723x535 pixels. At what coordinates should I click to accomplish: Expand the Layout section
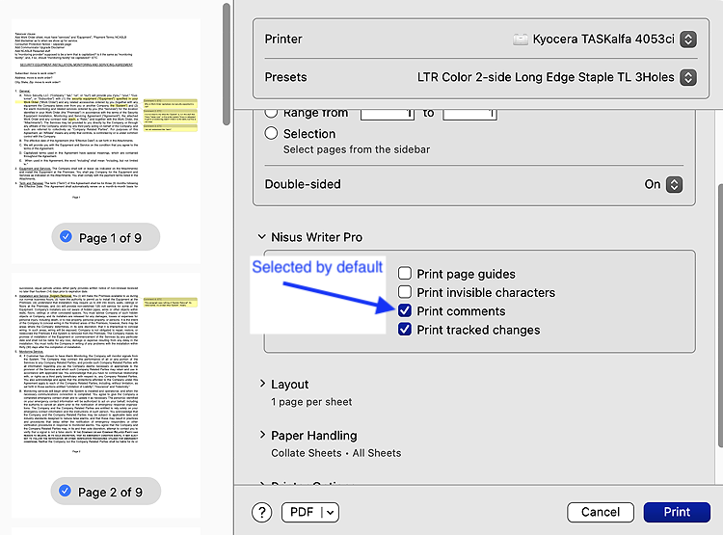262,384
